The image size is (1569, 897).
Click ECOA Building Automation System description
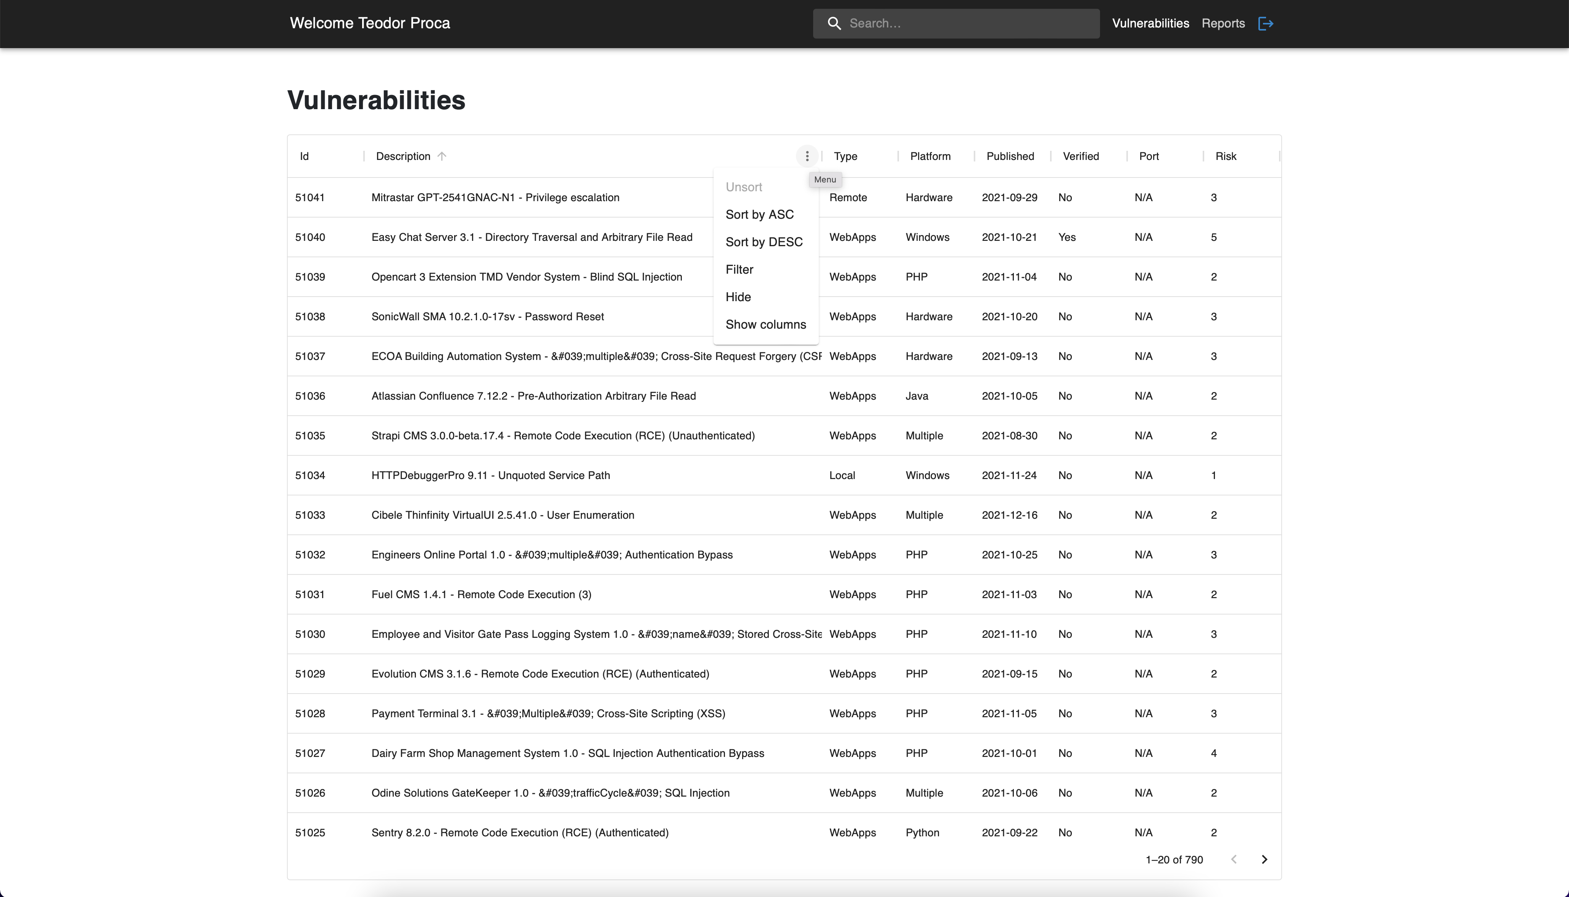pyautogui.click(x=596, y=356)
